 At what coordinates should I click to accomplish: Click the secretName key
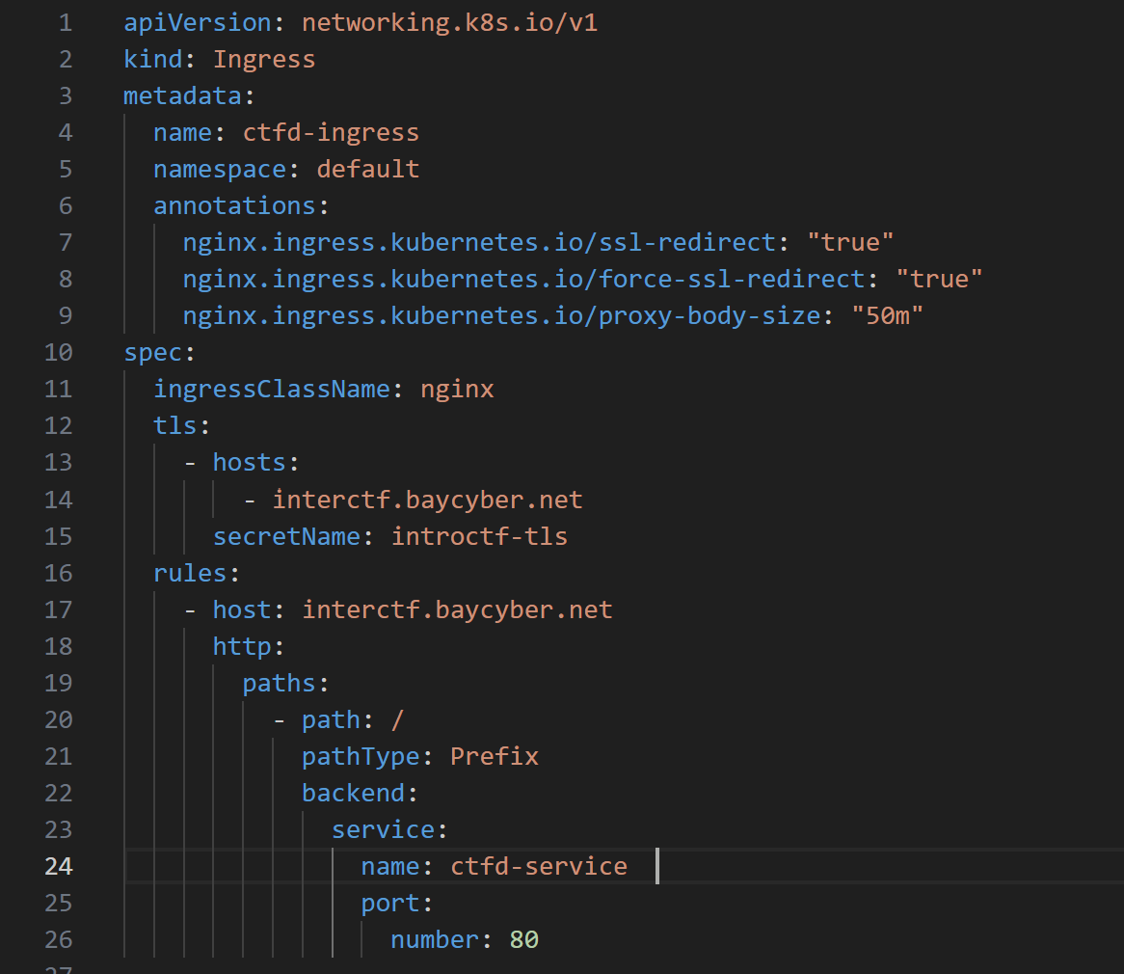286,536
